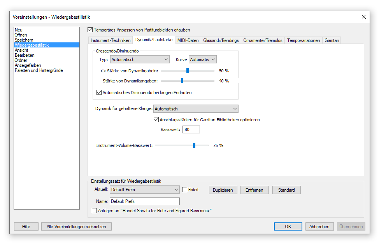
Task: Switch to Tempovariationen tab
Action: [304, 40]
